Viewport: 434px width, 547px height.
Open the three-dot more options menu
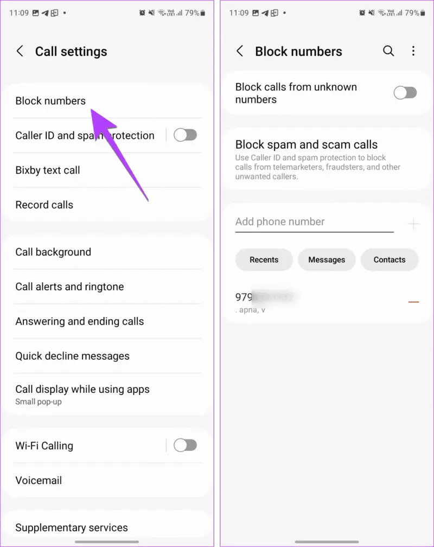(413, 51)
